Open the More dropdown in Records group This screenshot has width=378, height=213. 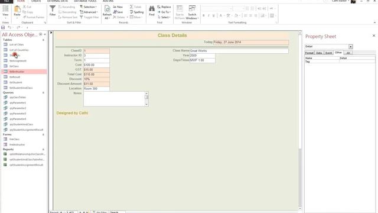pos(136,17)
